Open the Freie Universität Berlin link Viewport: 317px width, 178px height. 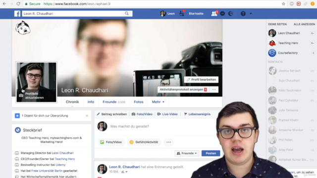point(47,171)
